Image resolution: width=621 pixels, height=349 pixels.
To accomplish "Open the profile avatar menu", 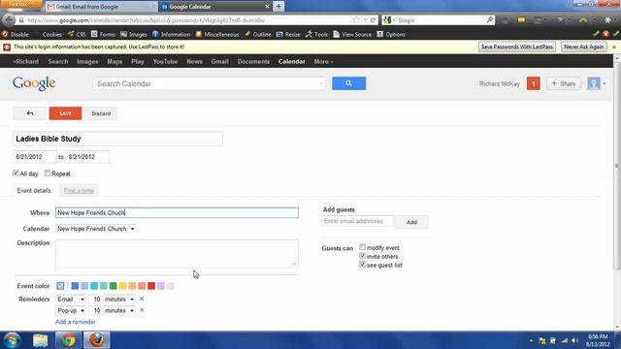I will tap(596, 83).
